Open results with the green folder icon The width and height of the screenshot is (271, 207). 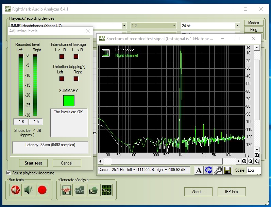pyautogui.click(x=93, y=190)
